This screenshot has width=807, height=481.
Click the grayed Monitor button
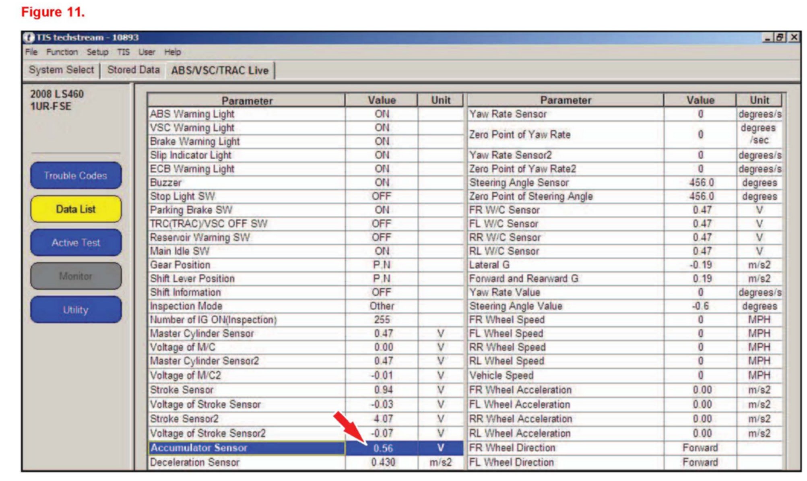[76, 276]
